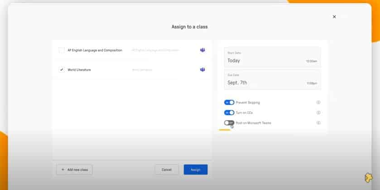Check the AP English Language and Composition box
The image size is (380, 190).
62,50
